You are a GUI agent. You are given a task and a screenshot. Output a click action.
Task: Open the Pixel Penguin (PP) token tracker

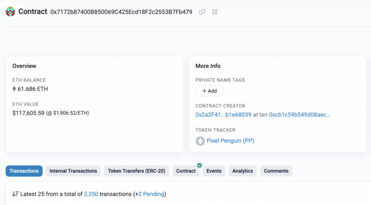click(x=230, y=141)
